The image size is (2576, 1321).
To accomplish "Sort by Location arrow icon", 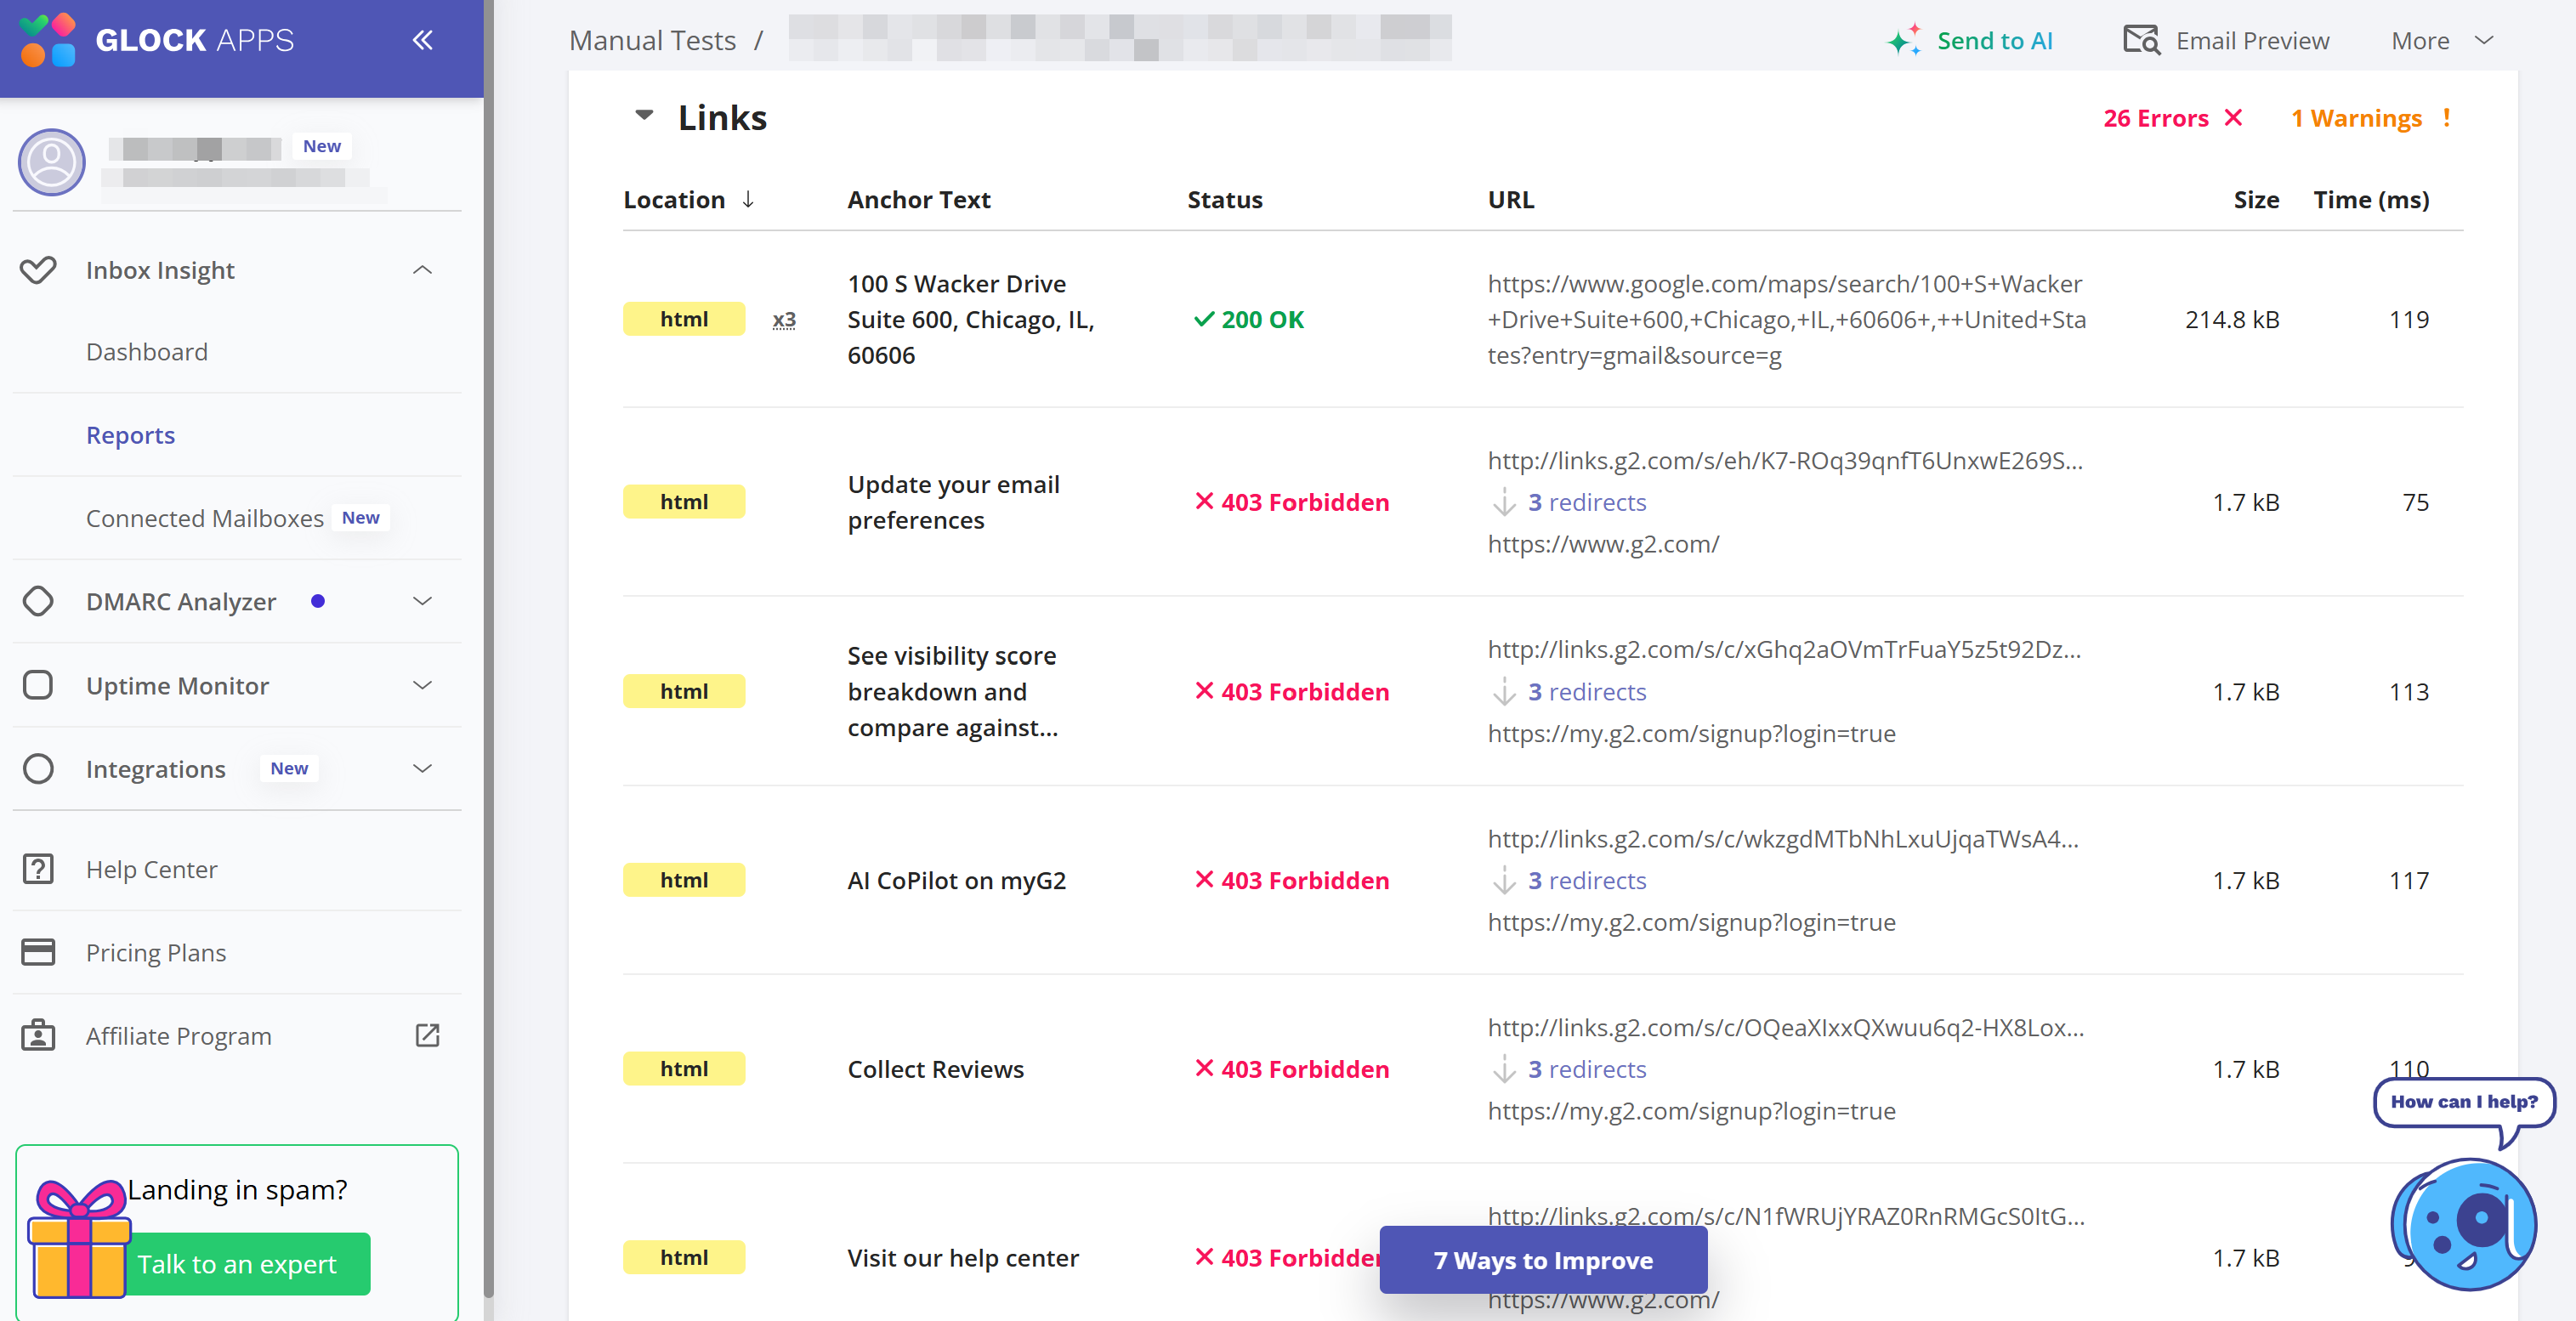I will [748, 200].
